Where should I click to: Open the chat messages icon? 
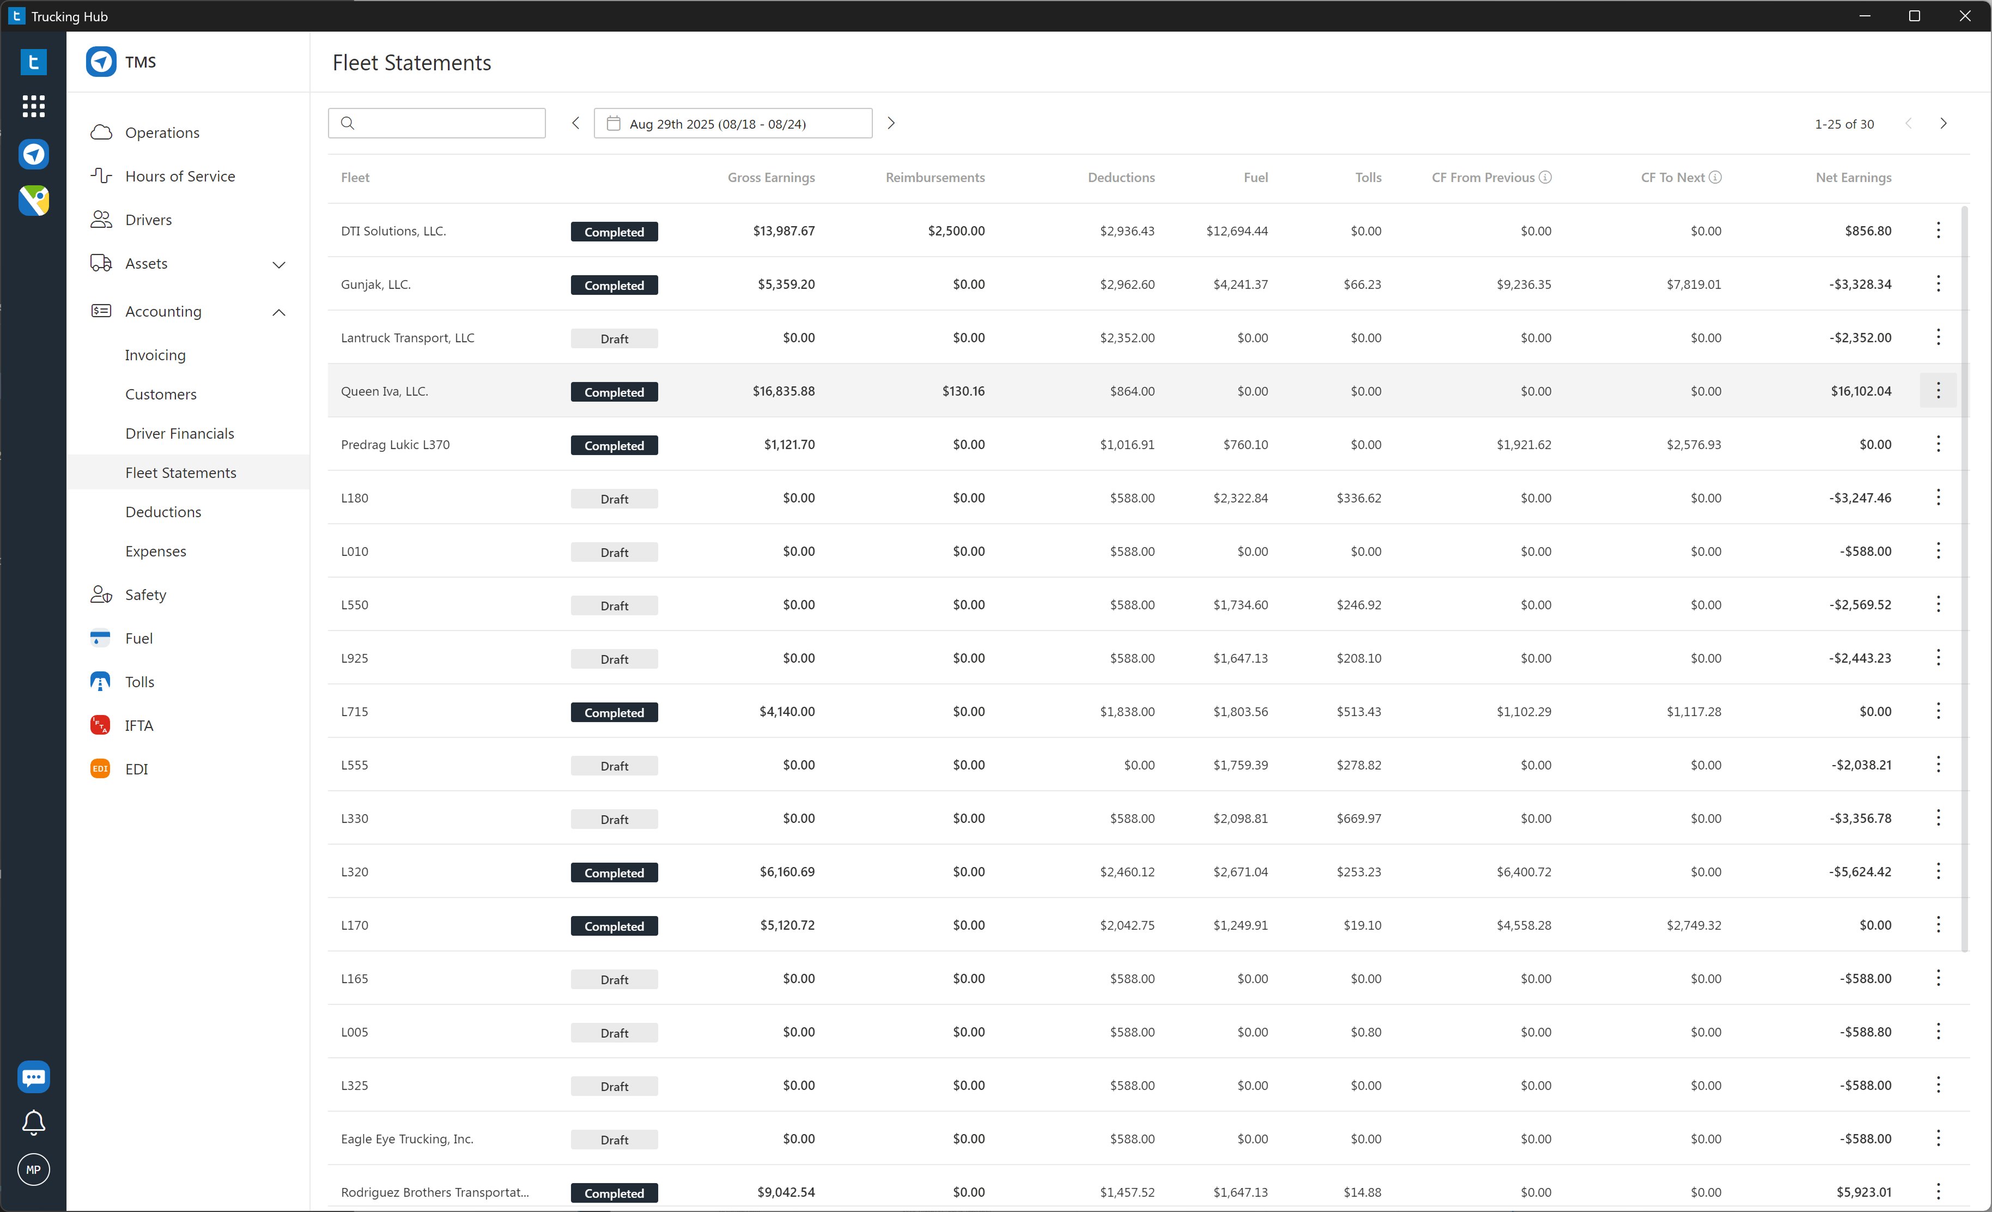point(33,1077)
